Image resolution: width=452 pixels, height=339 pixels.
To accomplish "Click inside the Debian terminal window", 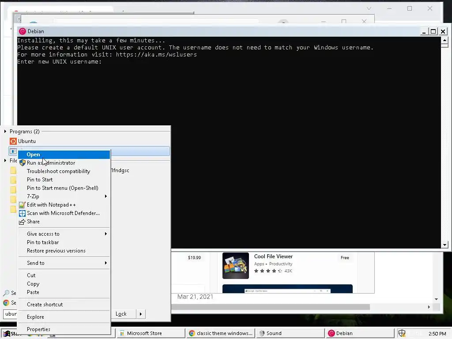I will click(x=229, y=143).
